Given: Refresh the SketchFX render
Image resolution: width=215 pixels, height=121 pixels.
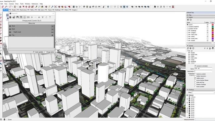Looking at the screenshot, I should (x=46, y=17).
